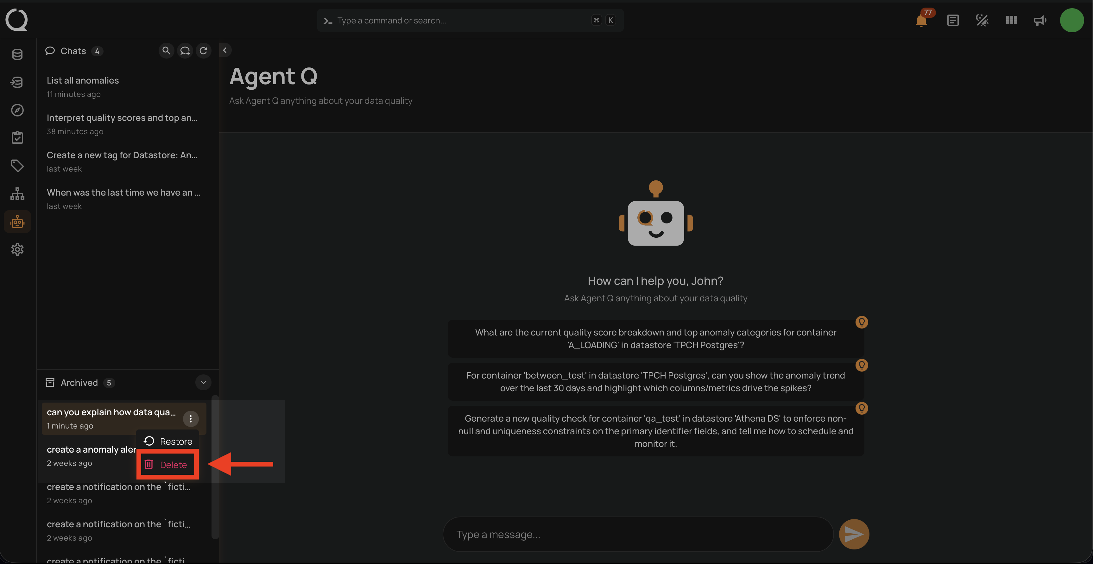Screen dimensions: 1093x564
Task: Open the notifications bell icon
Action: pos(921,20)
